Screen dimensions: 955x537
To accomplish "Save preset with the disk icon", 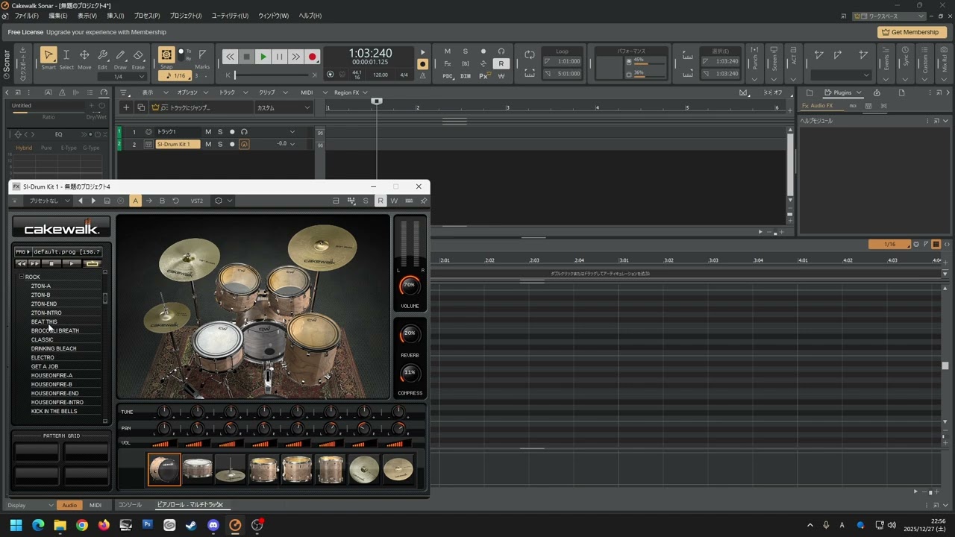I will pos(107,201).
